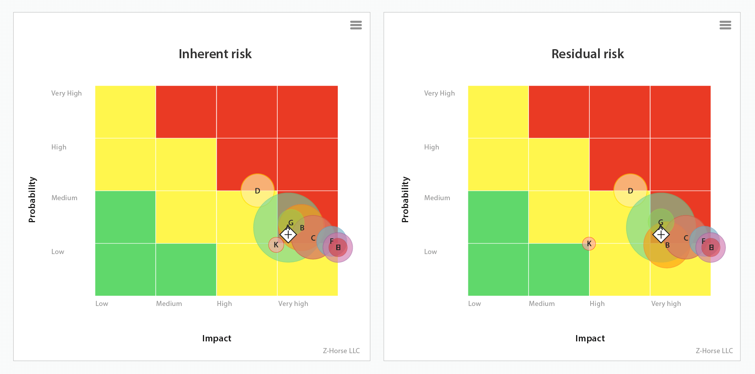
Task: Click the yellow Very High probability Low impact cell
Action: (x=125, y=111)
